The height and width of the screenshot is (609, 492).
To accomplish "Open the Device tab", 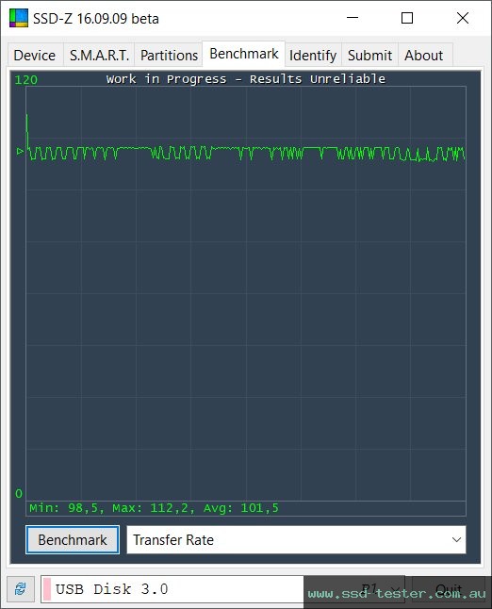I will pyautogui.click(x=35, y=56).
